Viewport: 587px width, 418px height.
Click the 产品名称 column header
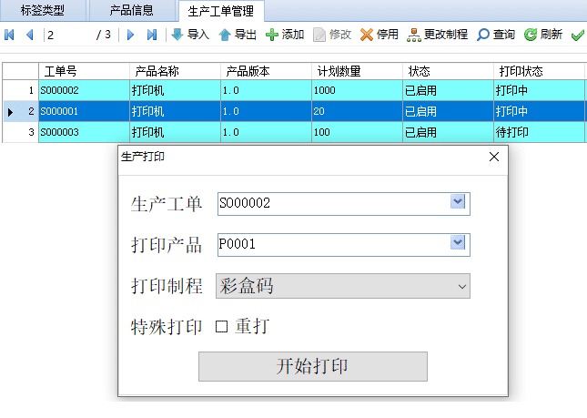[175, 71]
